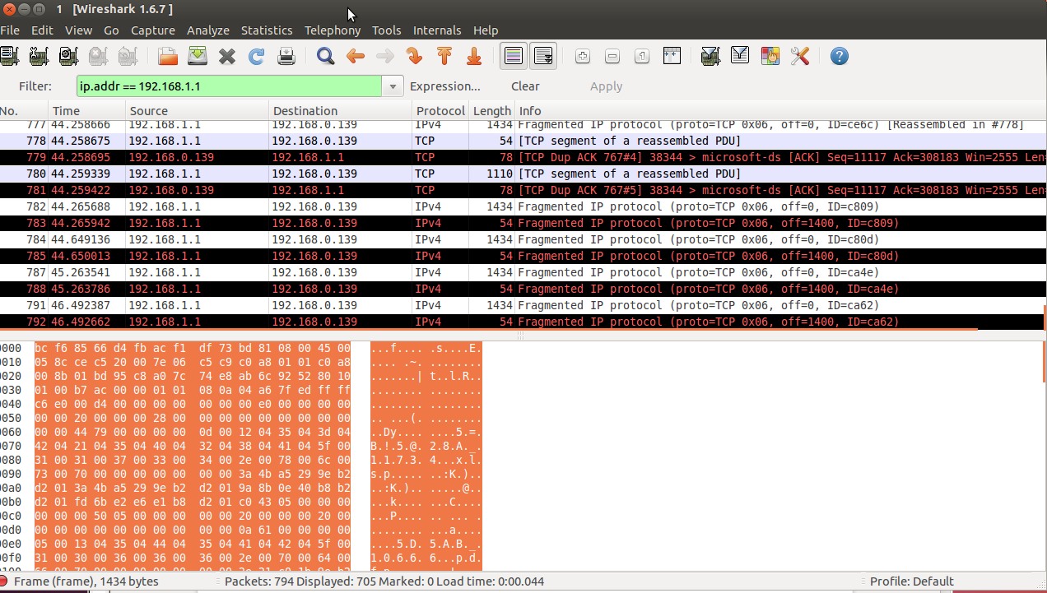Click the display filter input field
Image resolution: width=1047 pixels, height=593 pixels.
tap(229, 86)
